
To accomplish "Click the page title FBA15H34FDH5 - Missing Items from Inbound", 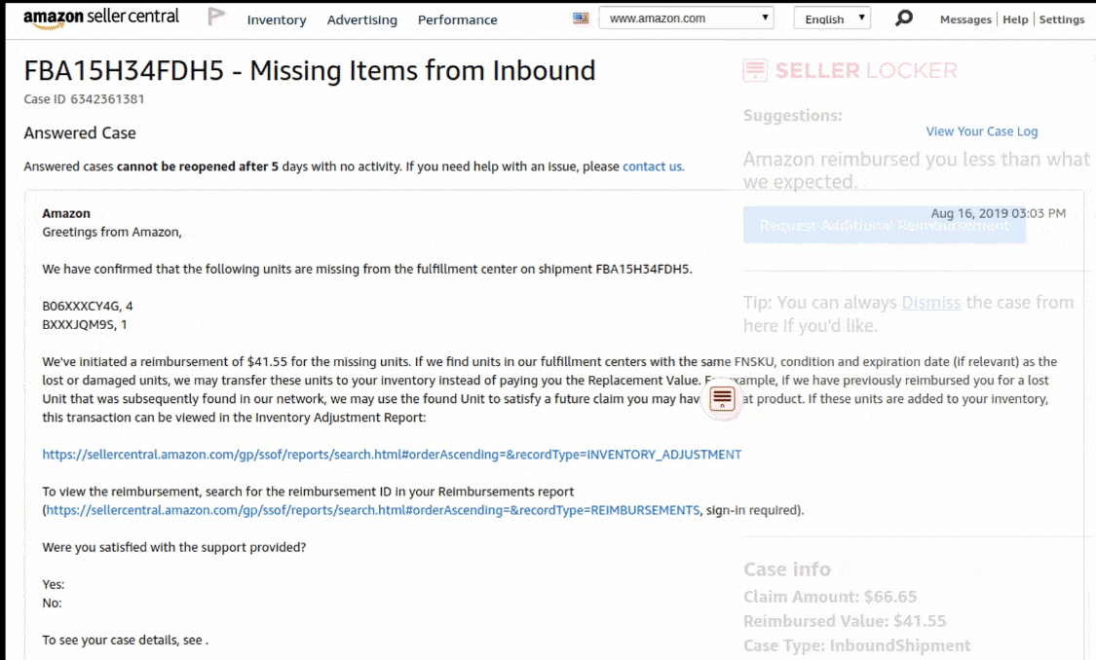I will 310,70.
